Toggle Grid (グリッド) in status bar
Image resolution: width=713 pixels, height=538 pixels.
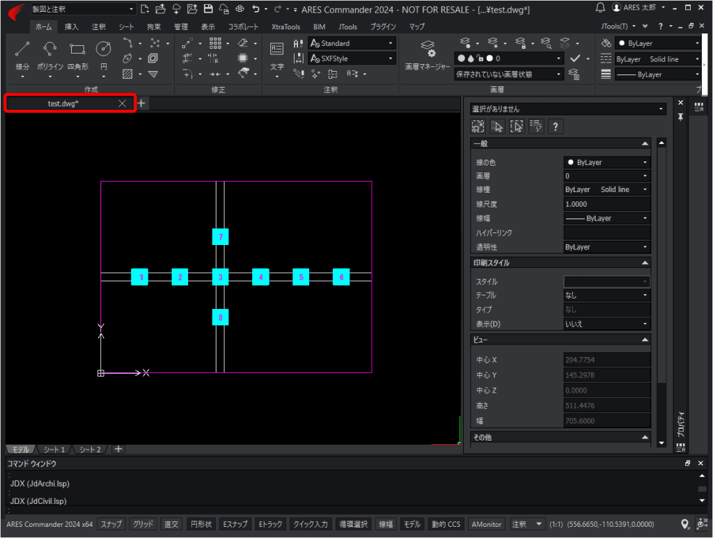point(143,524)
